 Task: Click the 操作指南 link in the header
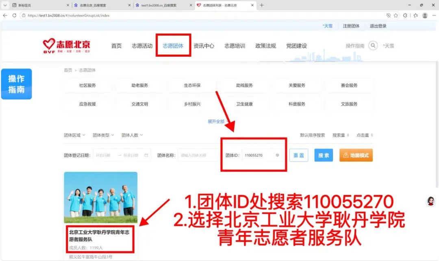coord(355,46)
